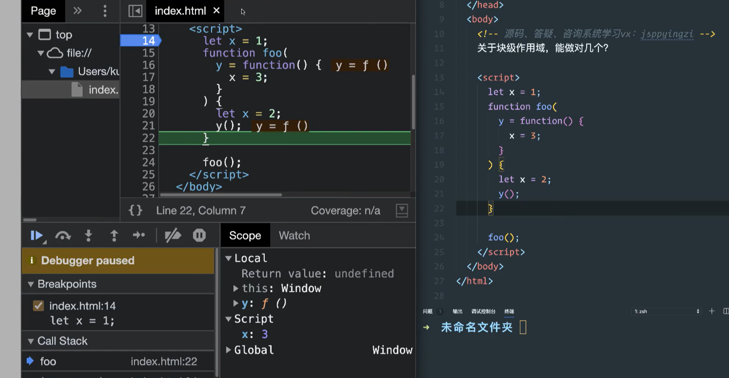
Task: Hide the navigator sidebar
Action: [x=135, y=11]
